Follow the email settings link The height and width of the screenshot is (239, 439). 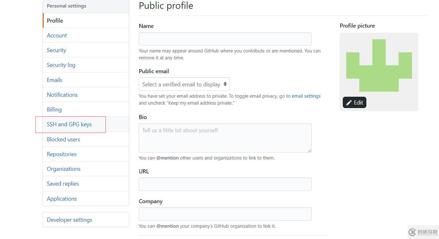pyautogui.click(x=306, y=96)
